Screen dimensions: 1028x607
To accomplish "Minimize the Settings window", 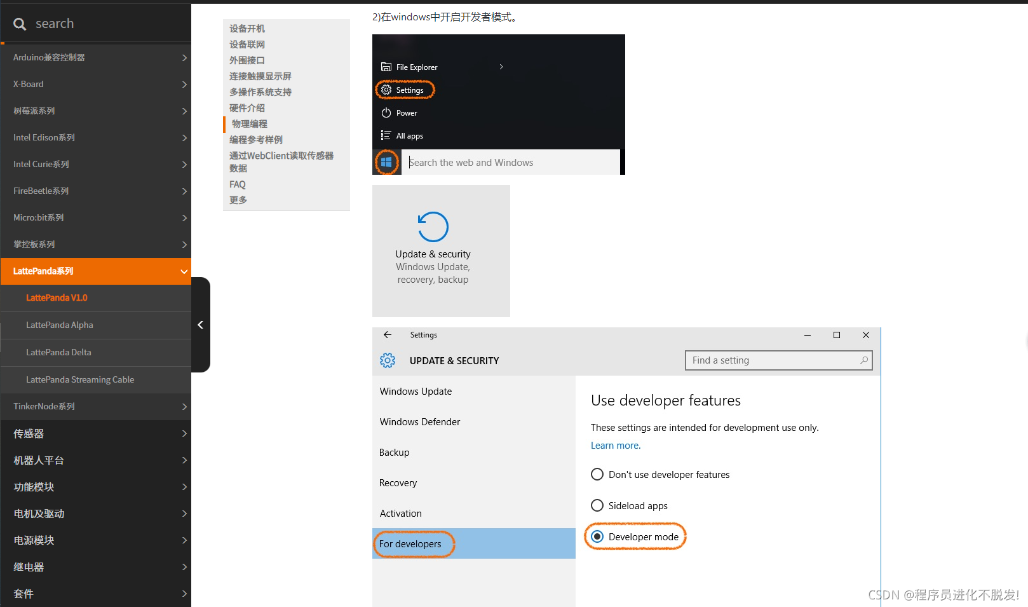I will click(x=808, y=335).
